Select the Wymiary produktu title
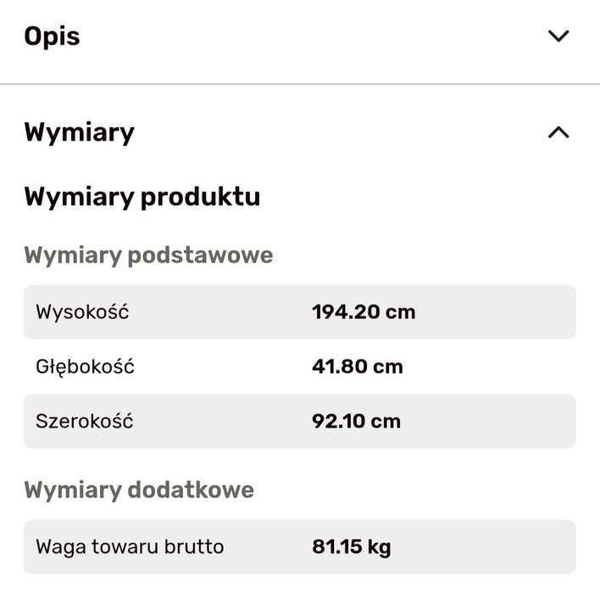The height and width of the screenshot is (593, 600). pyautogui.click(x=142, y=197)
